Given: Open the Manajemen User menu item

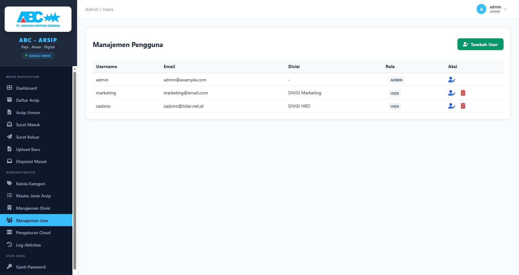Looking at the screenshot, I should [36, 220].
